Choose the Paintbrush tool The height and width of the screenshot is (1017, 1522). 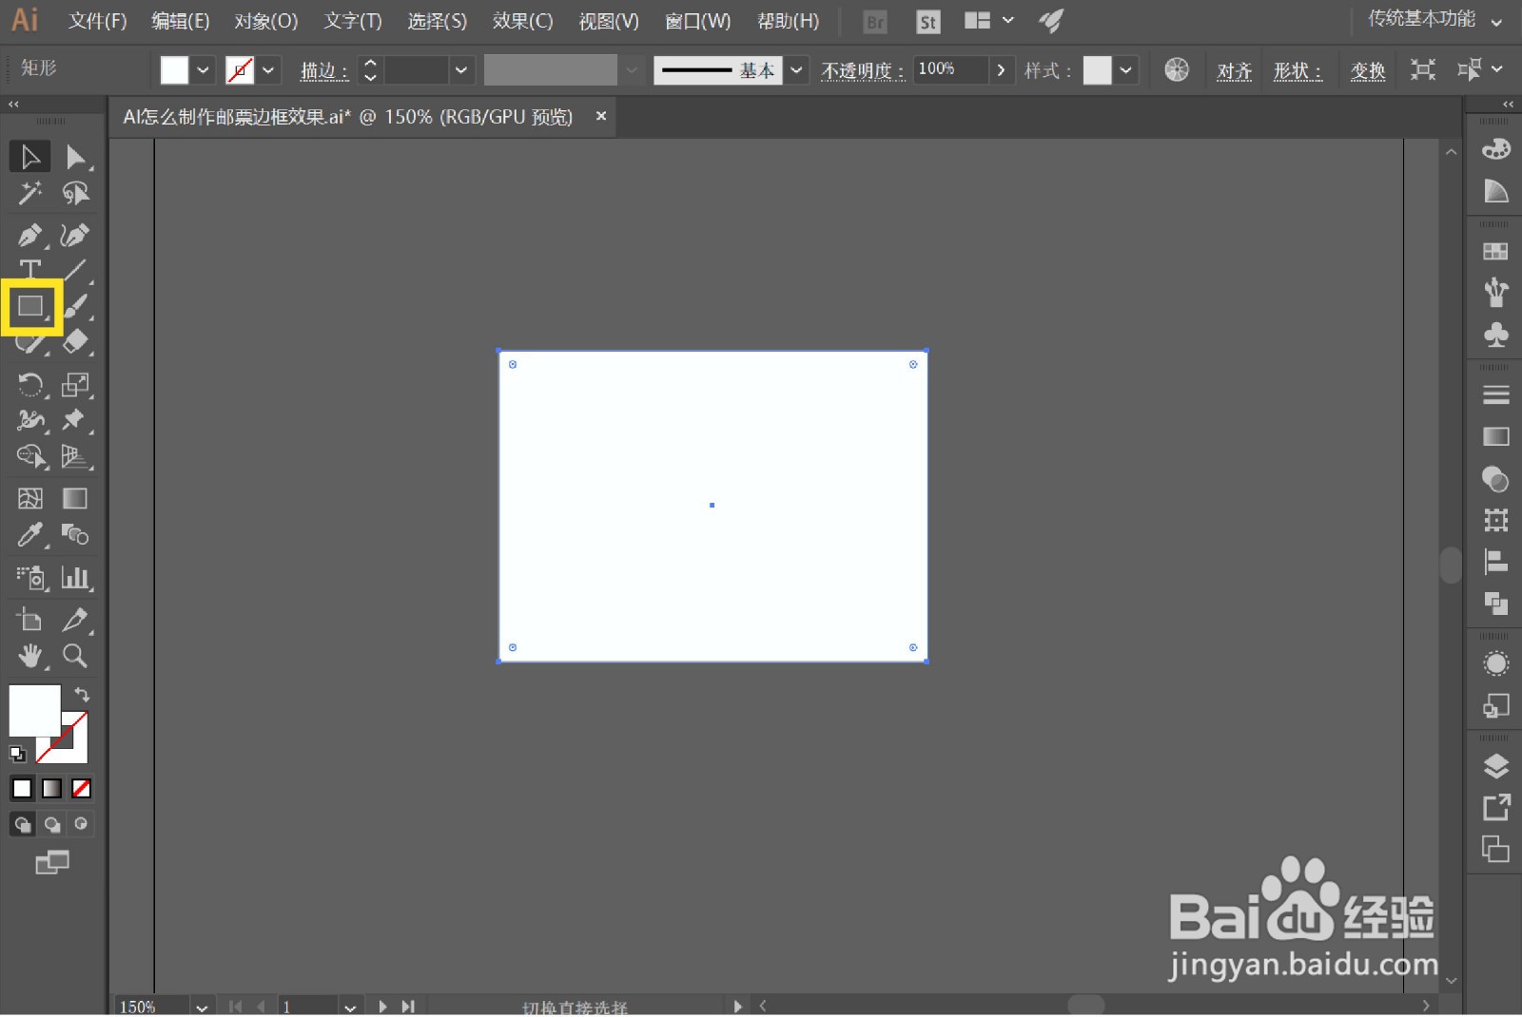tap(75, 306)
